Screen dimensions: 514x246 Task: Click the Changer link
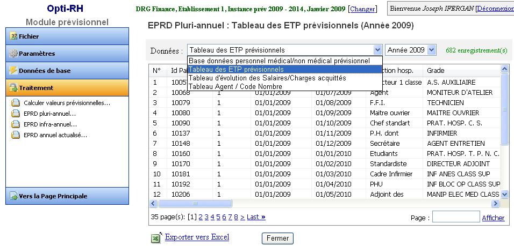pos(362,9)
